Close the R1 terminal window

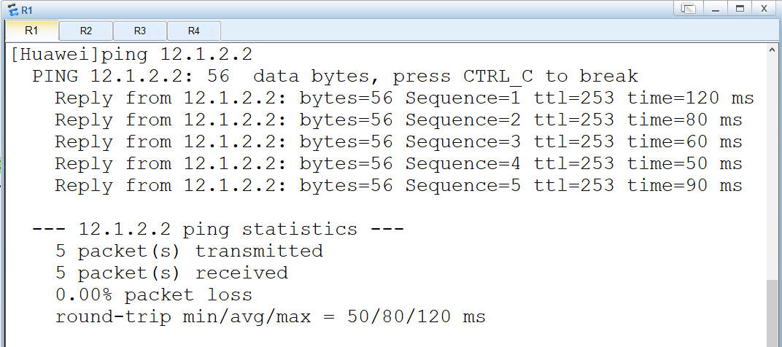764,9
